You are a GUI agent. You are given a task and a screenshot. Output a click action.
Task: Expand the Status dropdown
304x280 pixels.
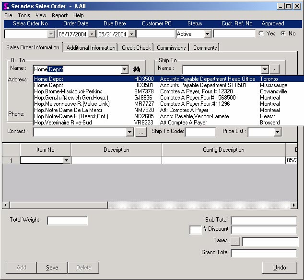click(207, 34)
